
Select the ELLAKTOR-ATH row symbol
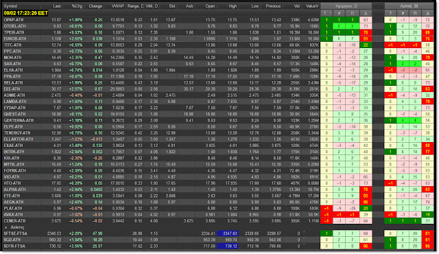tap(19, 139)
